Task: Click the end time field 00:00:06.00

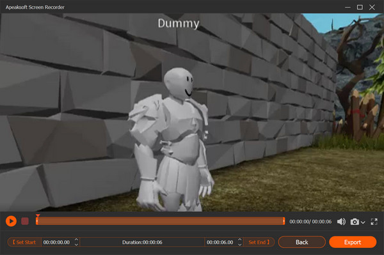Action: pos(220,242)
